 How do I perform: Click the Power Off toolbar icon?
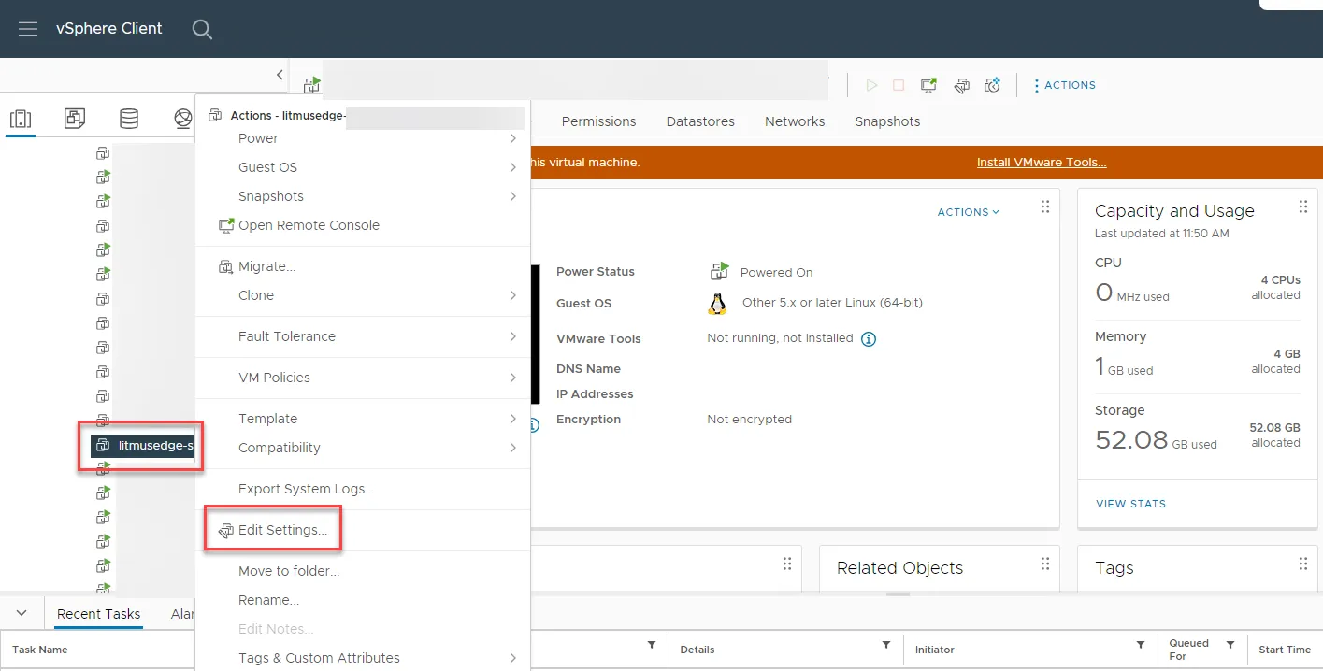[899, 85]
